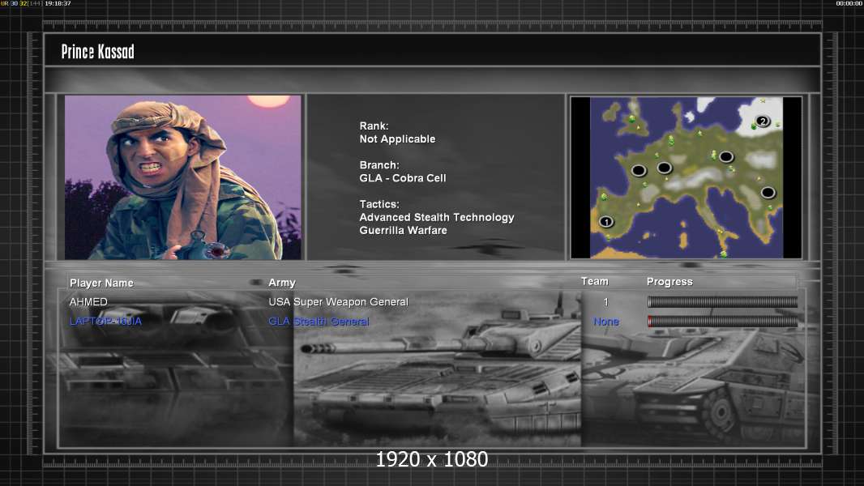Select the empty black marker over western France
This screenshot has width=864, height=486.
[x=639, y=170]
